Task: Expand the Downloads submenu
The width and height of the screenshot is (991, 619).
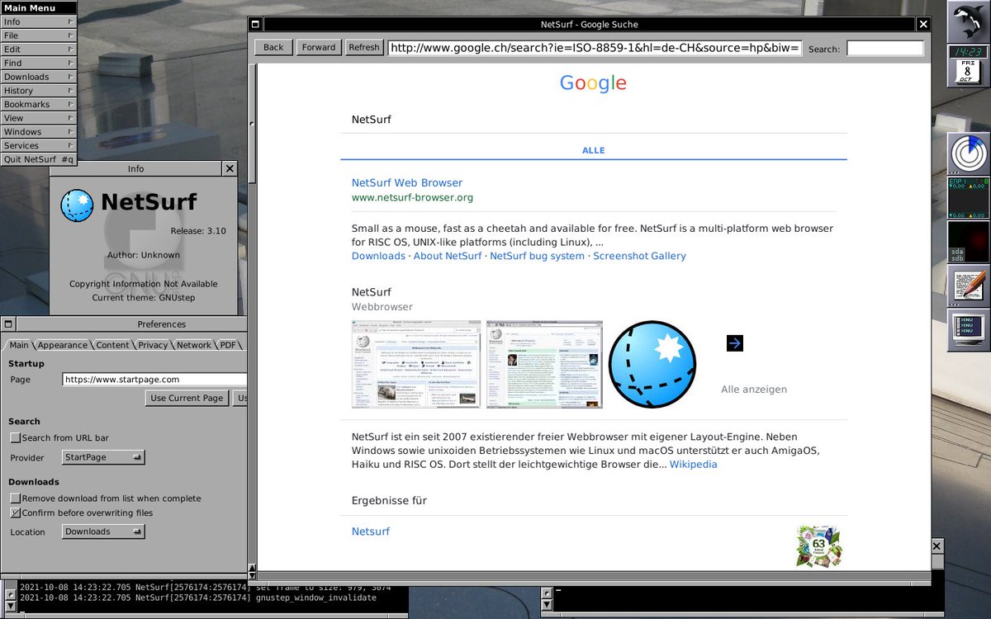Action: (39, 77)
